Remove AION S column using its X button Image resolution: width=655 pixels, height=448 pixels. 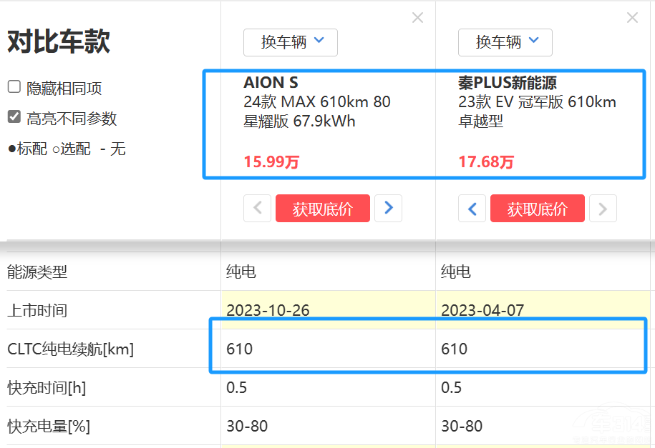[417, 18]
